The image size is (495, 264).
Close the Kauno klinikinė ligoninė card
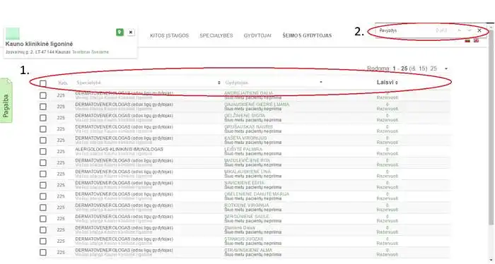[131, 32]
